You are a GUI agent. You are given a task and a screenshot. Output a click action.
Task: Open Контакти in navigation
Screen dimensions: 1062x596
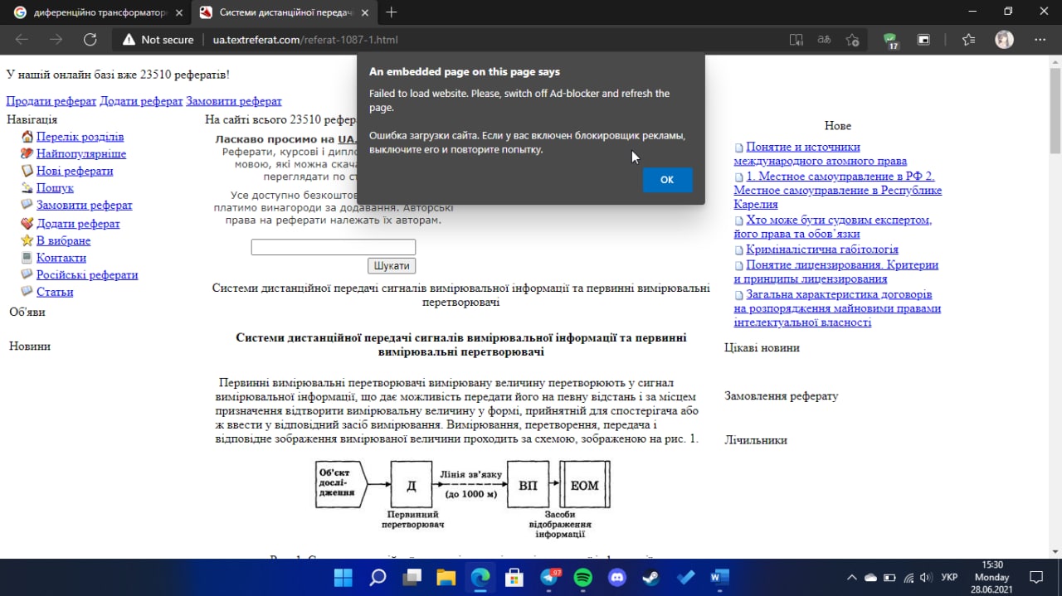[x=61, y=258]
